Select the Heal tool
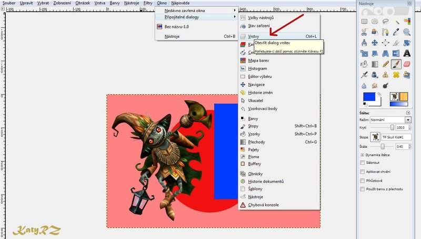421x239 pixels. [396, 75]
